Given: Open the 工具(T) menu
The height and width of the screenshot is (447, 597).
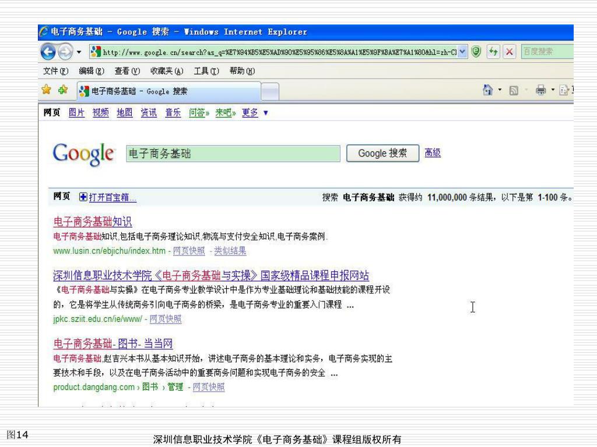Looking at the screenshot, I should tap(206, 70).
